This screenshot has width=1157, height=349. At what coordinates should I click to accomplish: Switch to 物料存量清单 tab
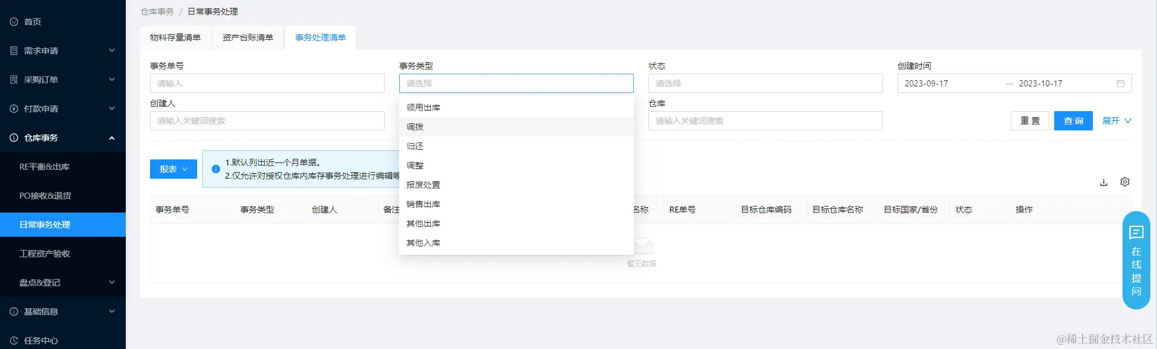click(x=175, y=37)
